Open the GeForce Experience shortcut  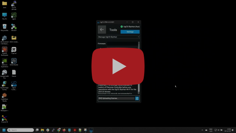pyautogui.click(x=4, y=63)
